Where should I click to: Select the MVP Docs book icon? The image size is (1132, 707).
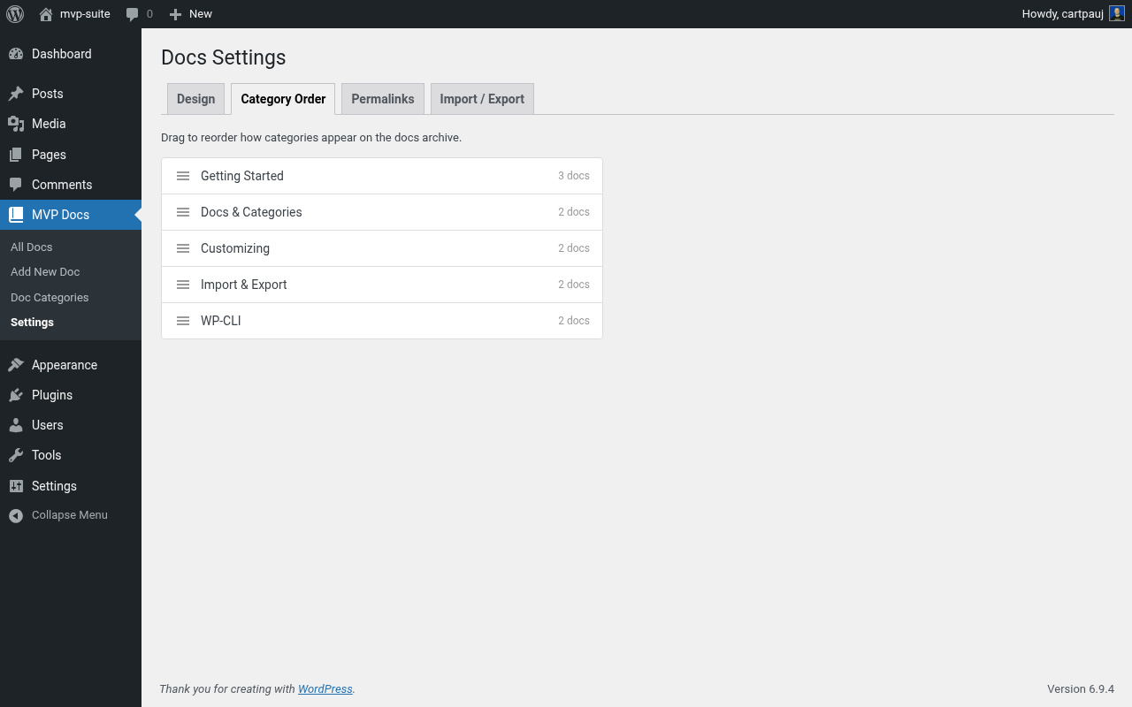pos(18,214)
